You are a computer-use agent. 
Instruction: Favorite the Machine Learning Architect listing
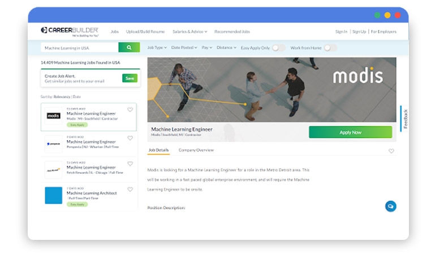[x=130, y=190]
